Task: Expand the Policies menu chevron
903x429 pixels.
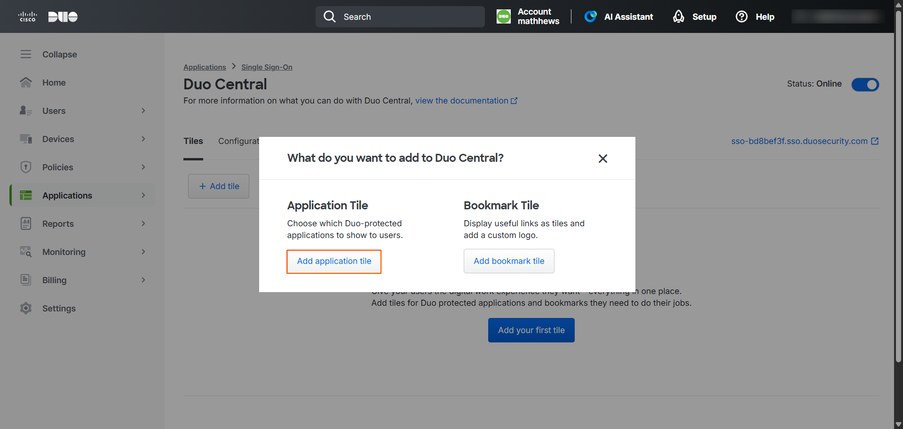Action: pyautogui.click(x=143, y=167)
